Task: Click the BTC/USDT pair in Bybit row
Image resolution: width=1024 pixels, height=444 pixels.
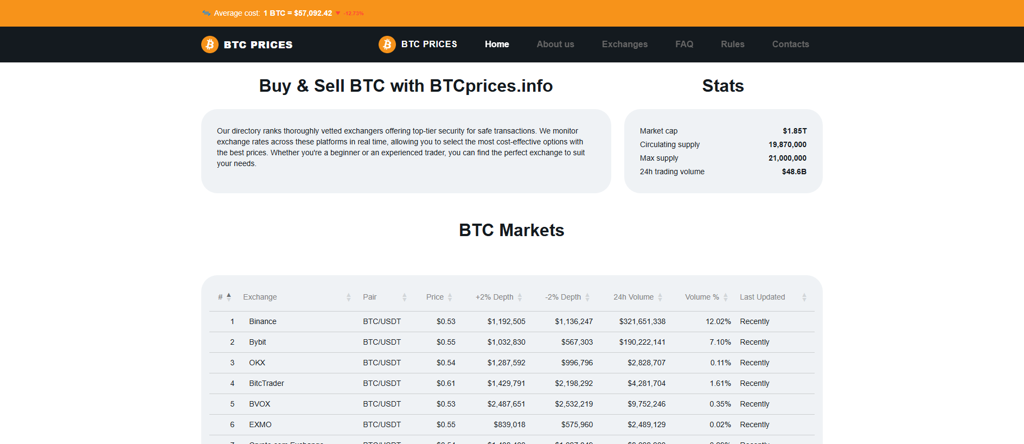Action: point(382,342)
